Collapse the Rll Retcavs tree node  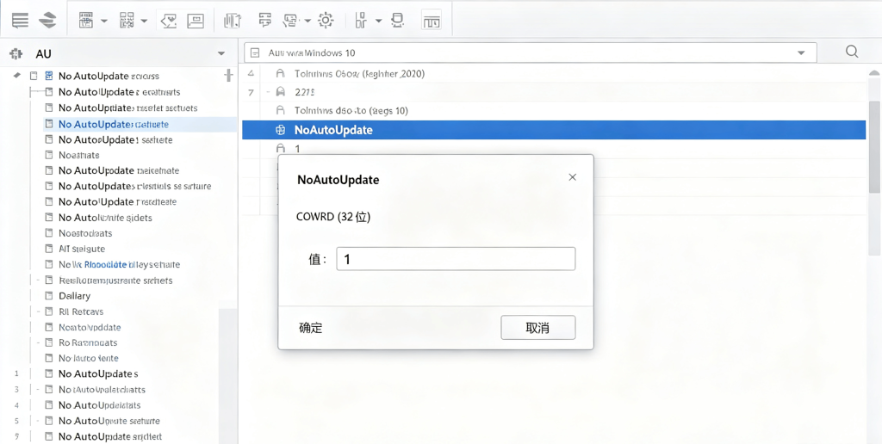coord(38,312)
